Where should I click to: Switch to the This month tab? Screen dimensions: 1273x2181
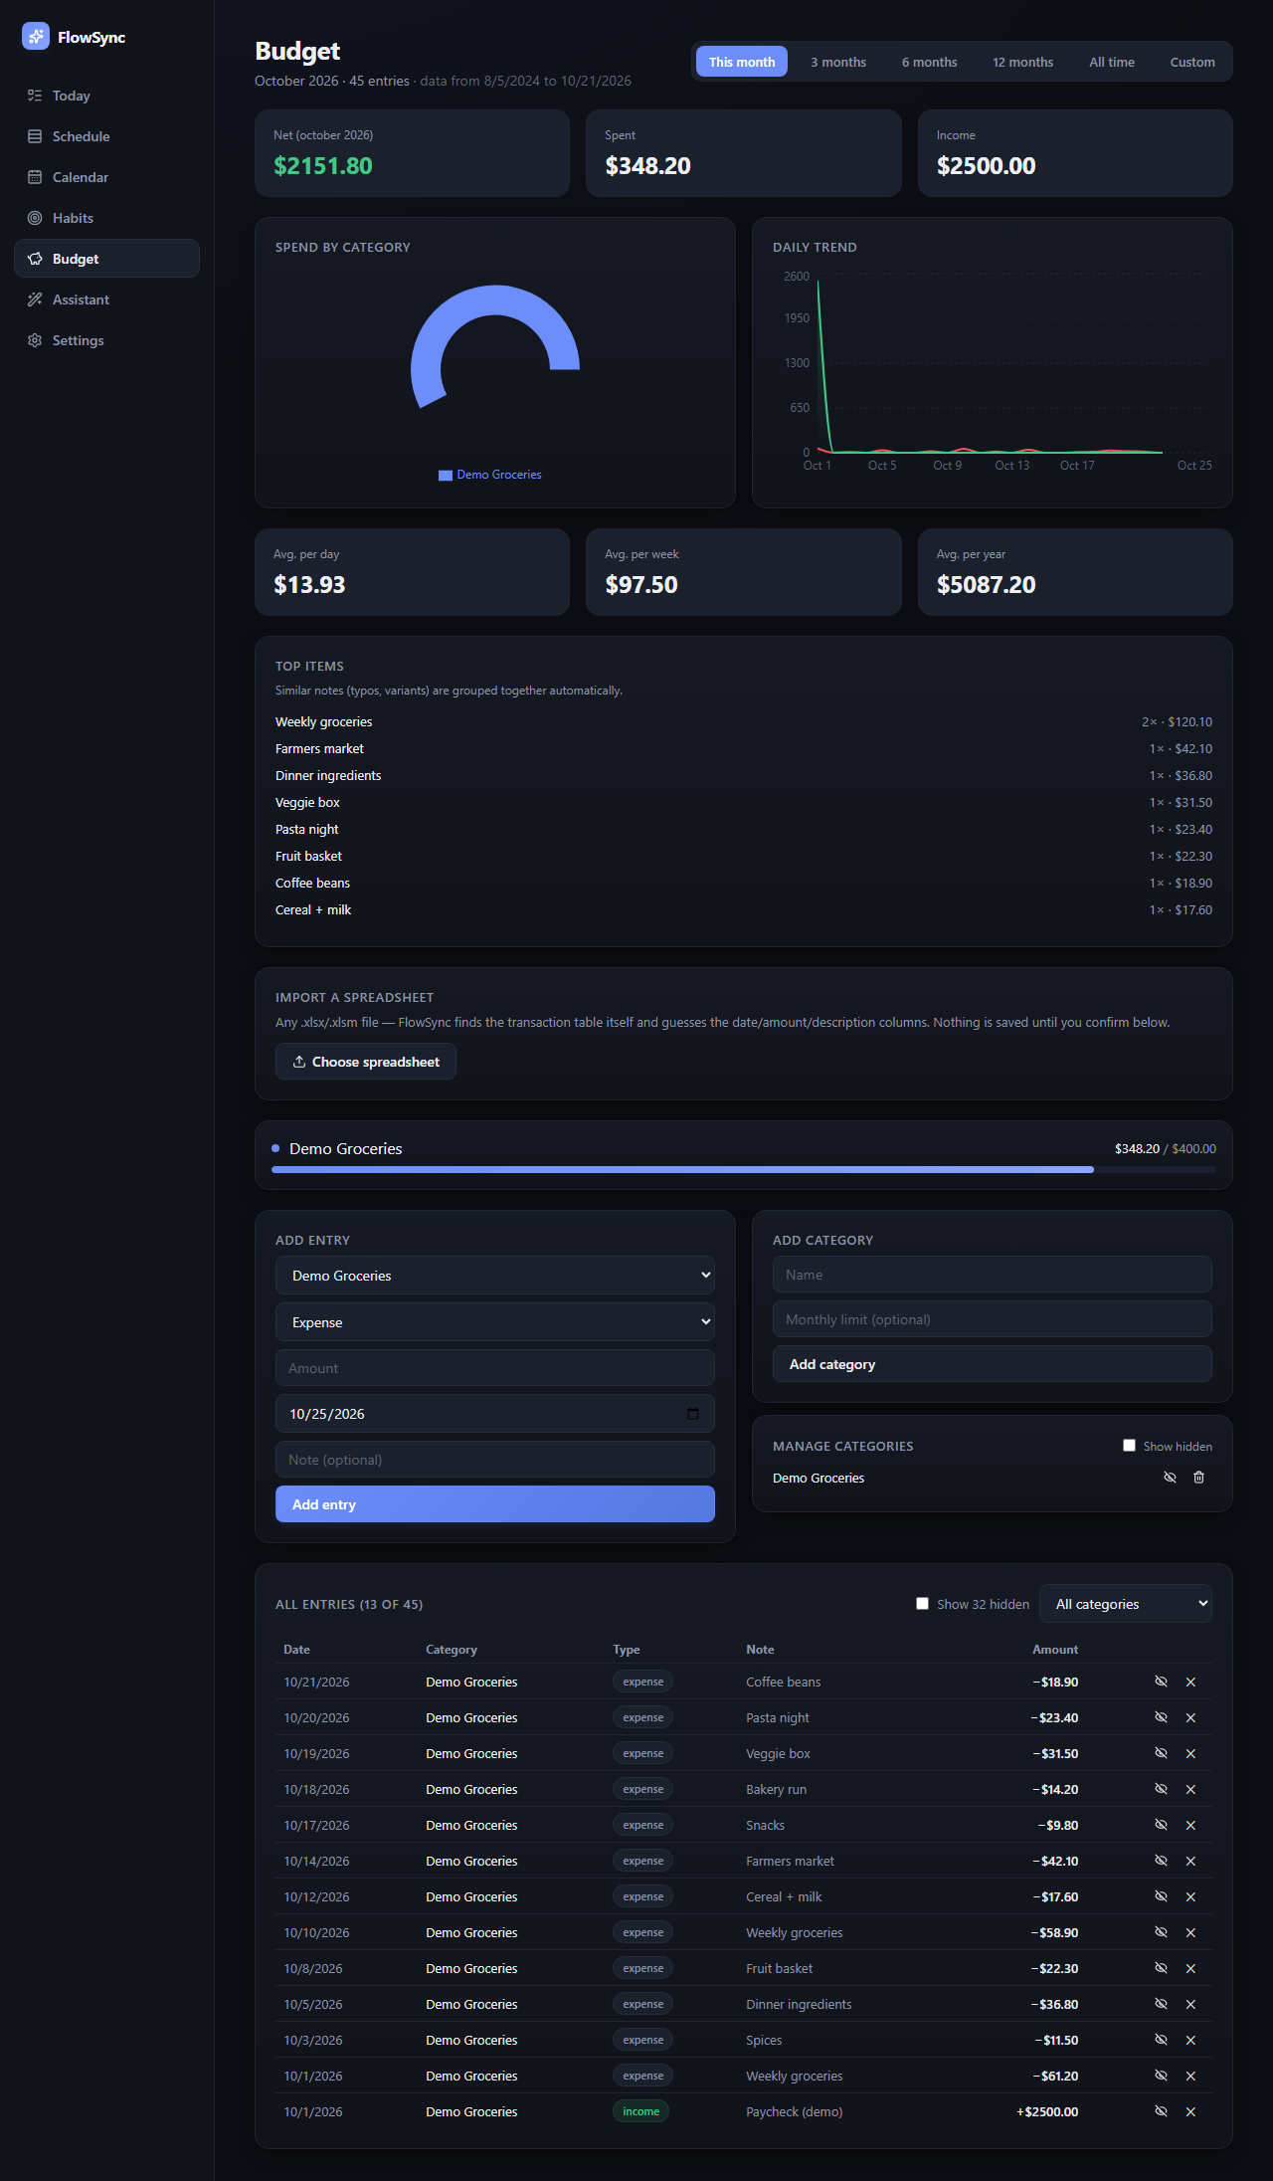pos(742,62)
